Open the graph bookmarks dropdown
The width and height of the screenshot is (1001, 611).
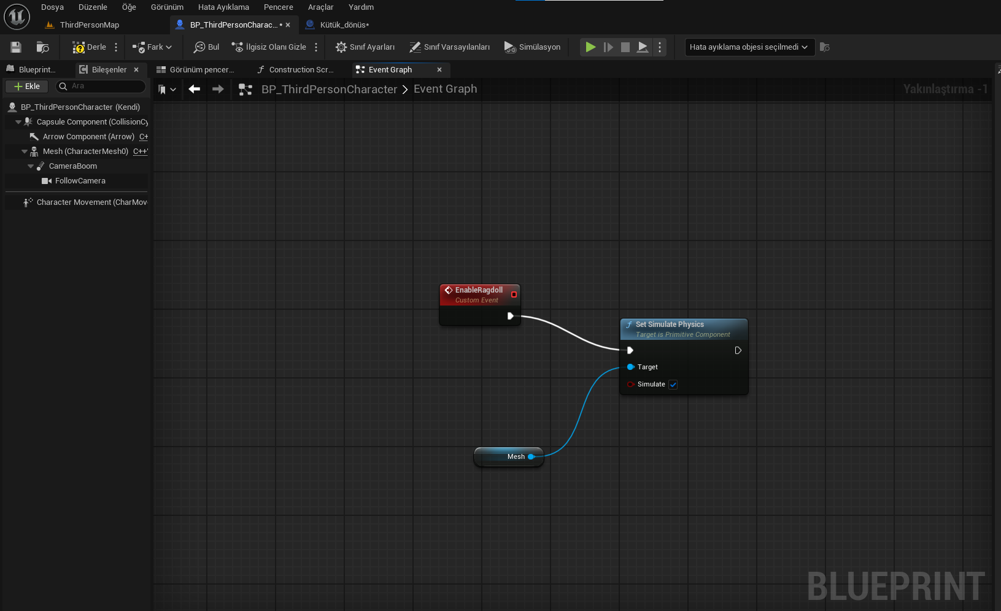pos(167,90)
